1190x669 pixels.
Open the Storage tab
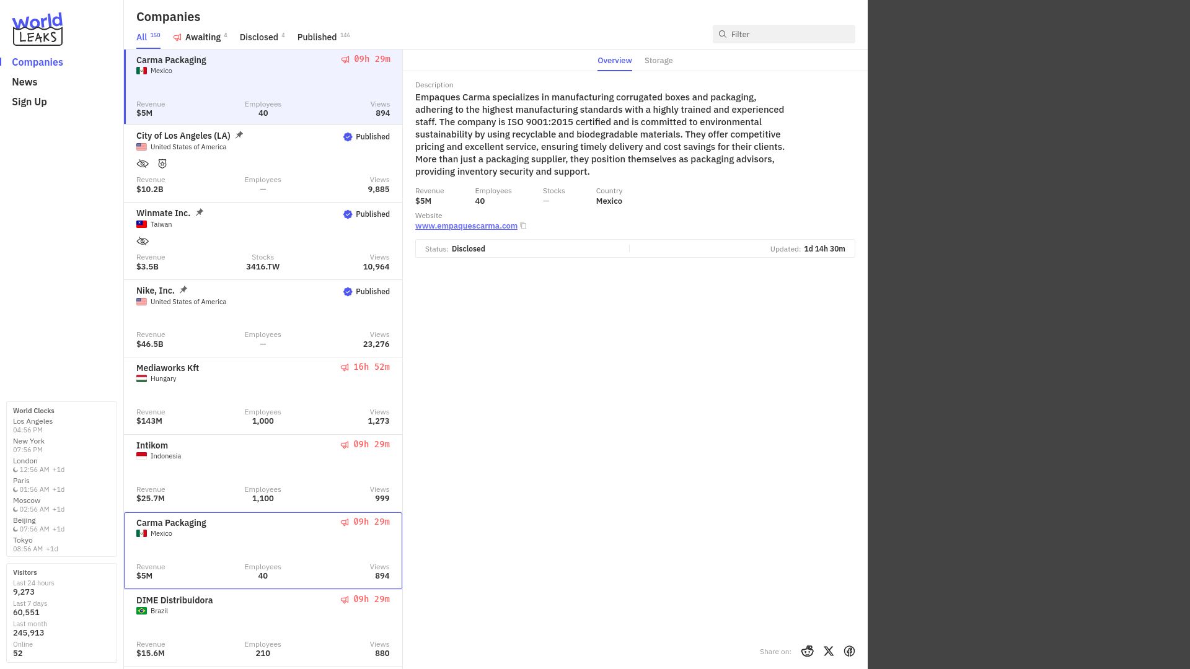point(658,61)
